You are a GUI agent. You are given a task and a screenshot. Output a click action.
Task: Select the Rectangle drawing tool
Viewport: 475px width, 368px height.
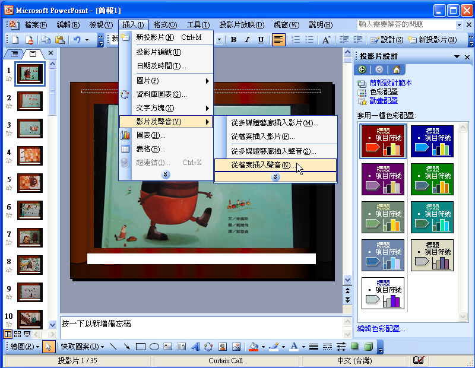141,346
